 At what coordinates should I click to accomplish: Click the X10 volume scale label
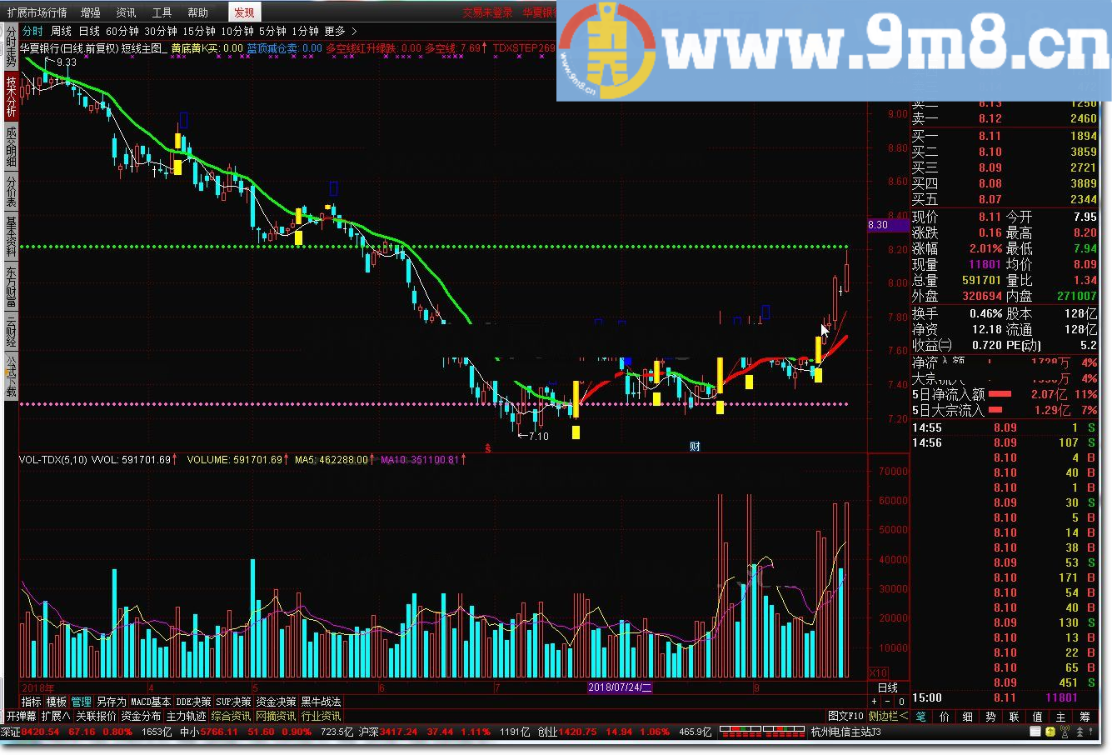coord(878,673)
